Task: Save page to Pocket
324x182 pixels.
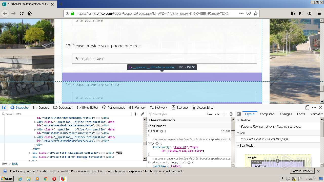Action: (249, 13)
